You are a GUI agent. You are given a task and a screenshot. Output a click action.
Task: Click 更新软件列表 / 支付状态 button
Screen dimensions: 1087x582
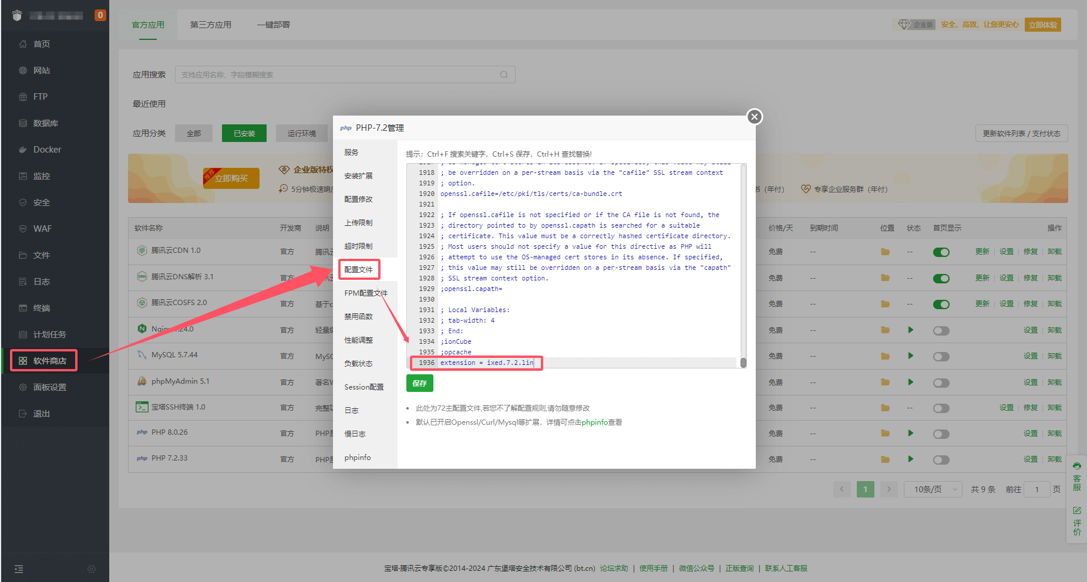pos(1022,133)
